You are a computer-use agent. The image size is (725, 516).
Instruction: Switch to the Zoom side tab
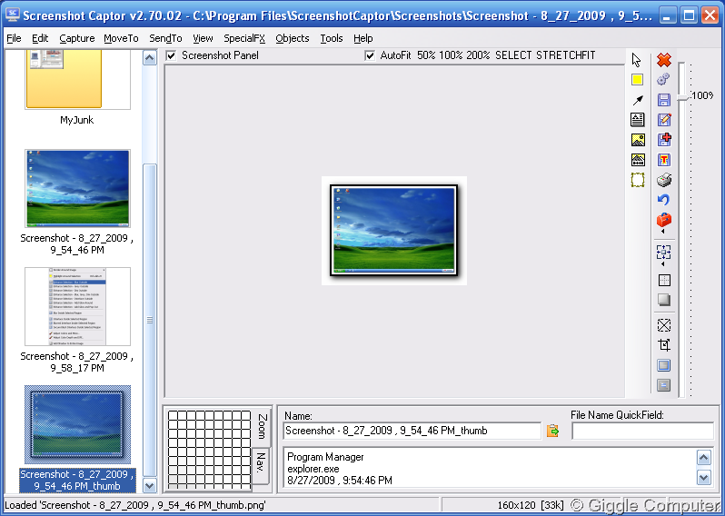[262, 426]
